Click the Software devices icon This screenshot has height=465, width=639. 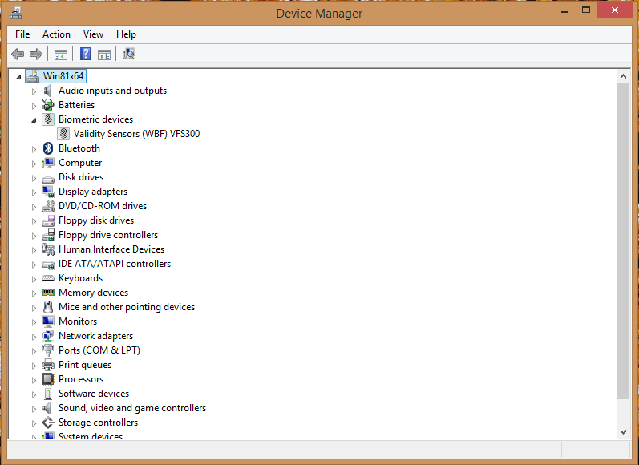48,394
